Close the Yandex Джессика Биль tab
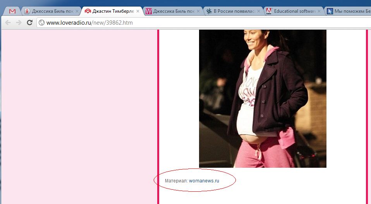 77,12
